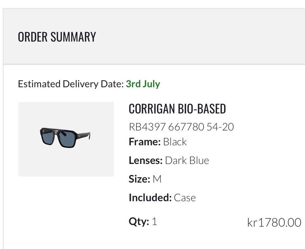The height and width of the screenshot is (249, 305).
Task: Click the Corrigan sunglasses product thumbnail
Action: click(66, 139)
